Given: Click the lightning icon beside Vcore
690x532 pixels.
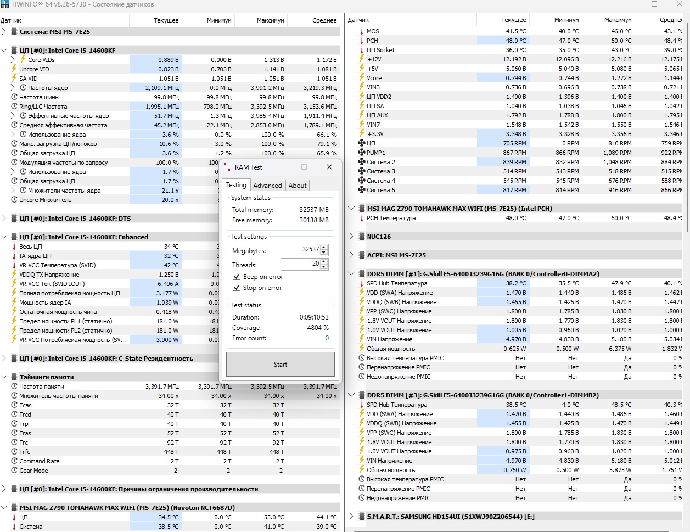Looking at the screenshot, I should 362,78.
